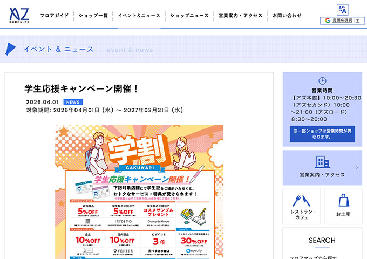The width and height of the screenshot is (367, 259).
Task: Open the ショップニュース menu item
Action: pyautogui.click(x=189, y=16)
